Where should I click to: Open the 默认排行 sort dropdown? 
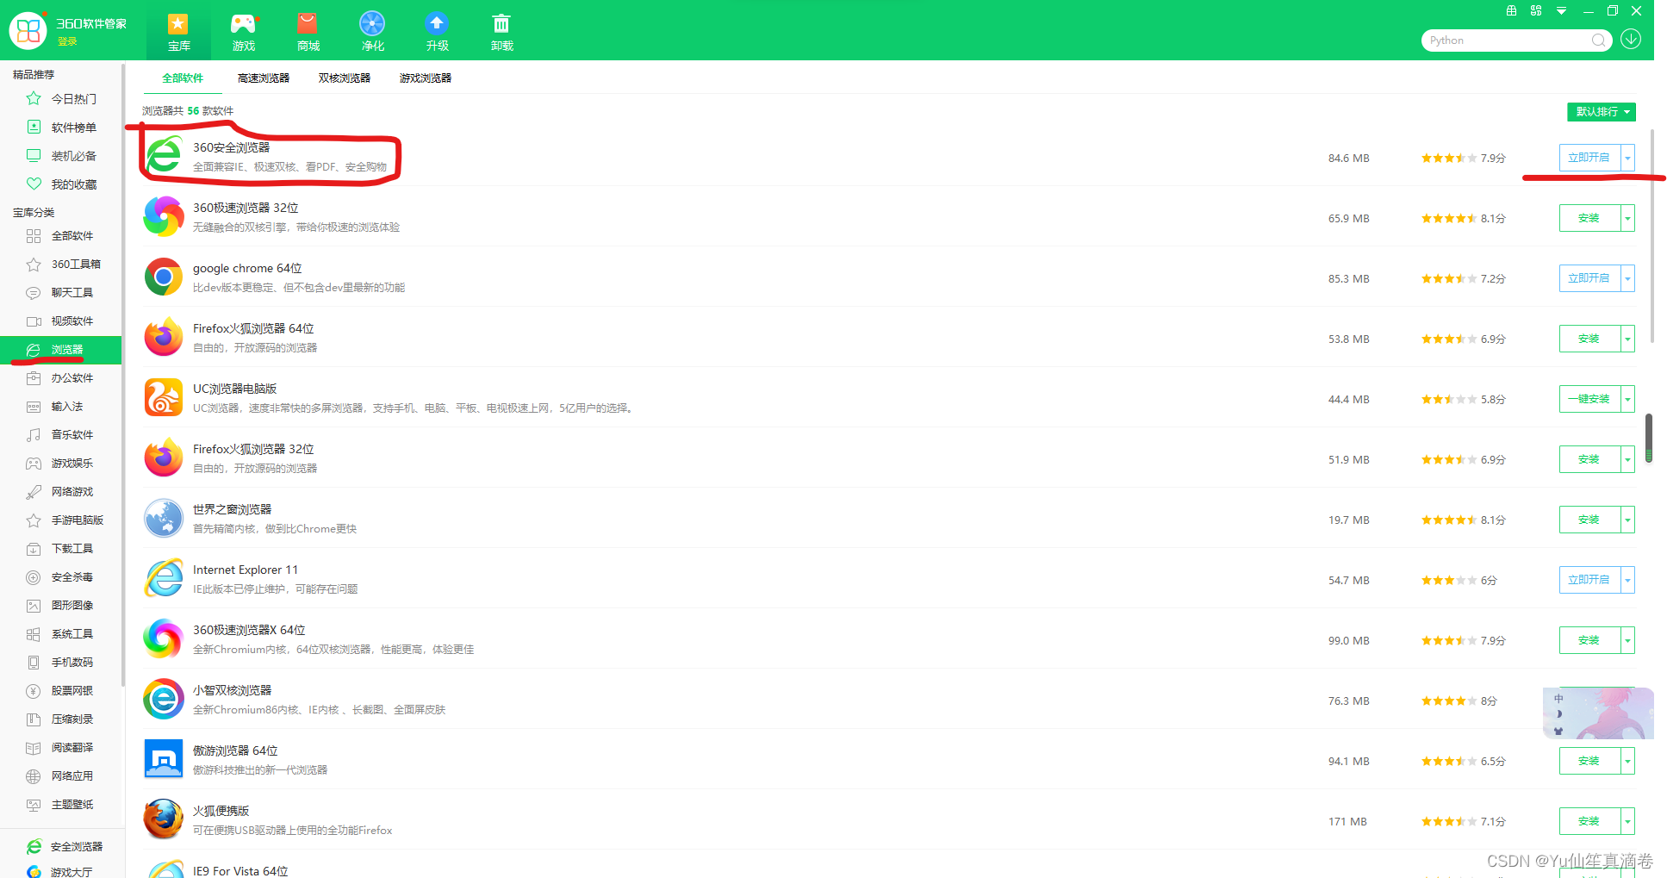coord(1602,112)
